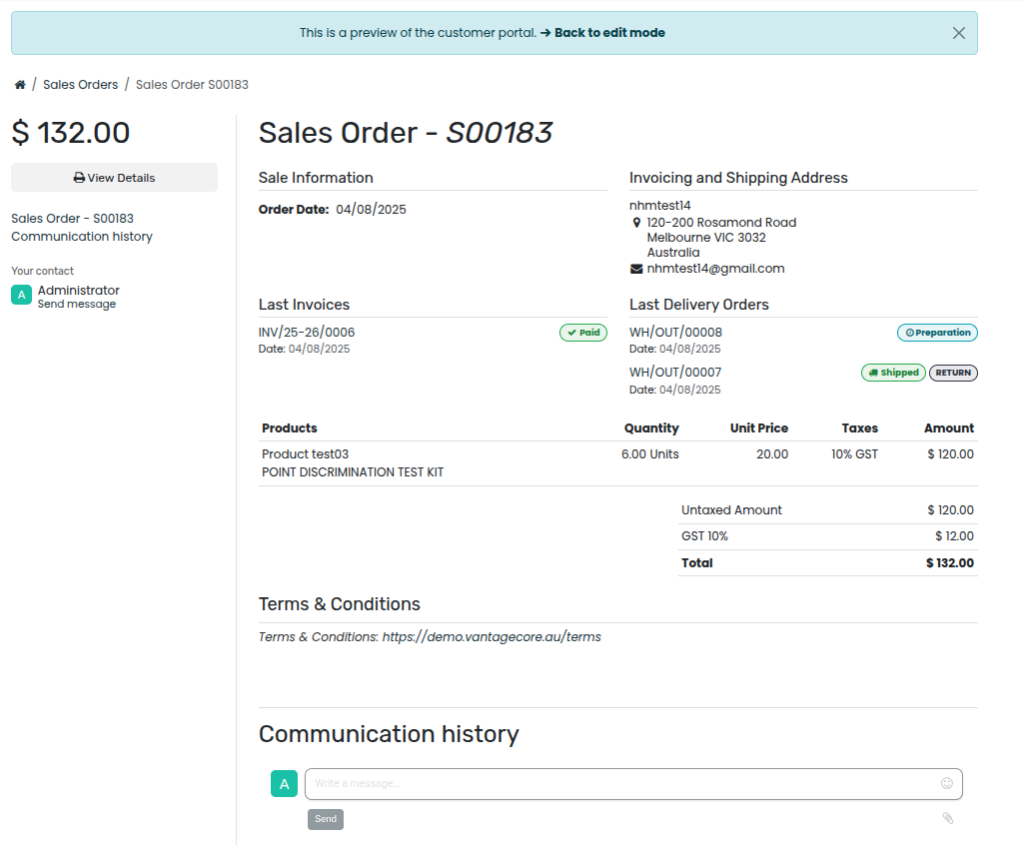This screenshot has width=1022, height=845.
Task: Click the Administrator avatar in sidebar
Action: tap(21, 295)
